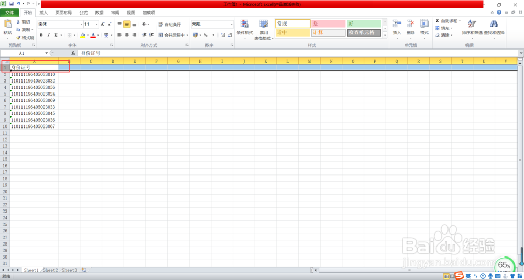Select top vertical alignment
The height and width of the screenshot is (280, 524).
[119, 25]
